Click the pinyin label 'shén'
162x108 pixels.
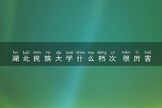[x=80, y=52]
